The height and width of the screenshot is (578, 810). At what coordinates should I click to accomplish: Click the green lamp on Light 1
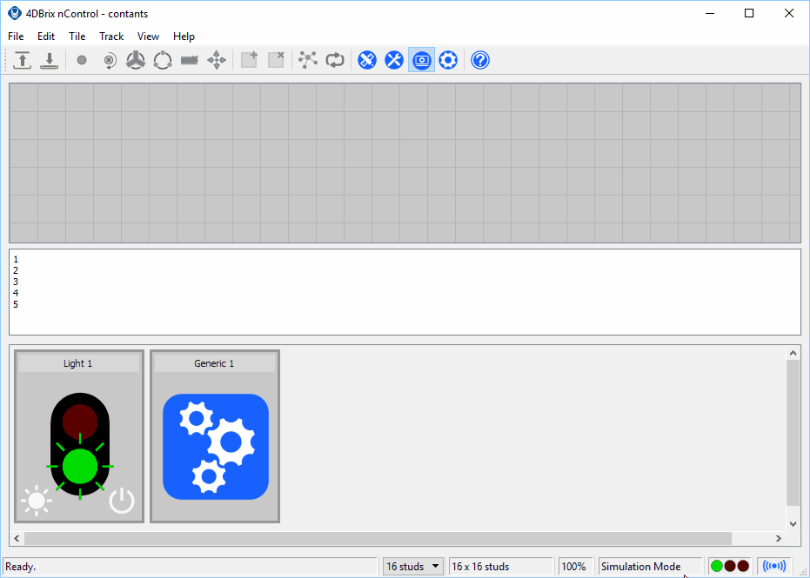tap(80, 467)
